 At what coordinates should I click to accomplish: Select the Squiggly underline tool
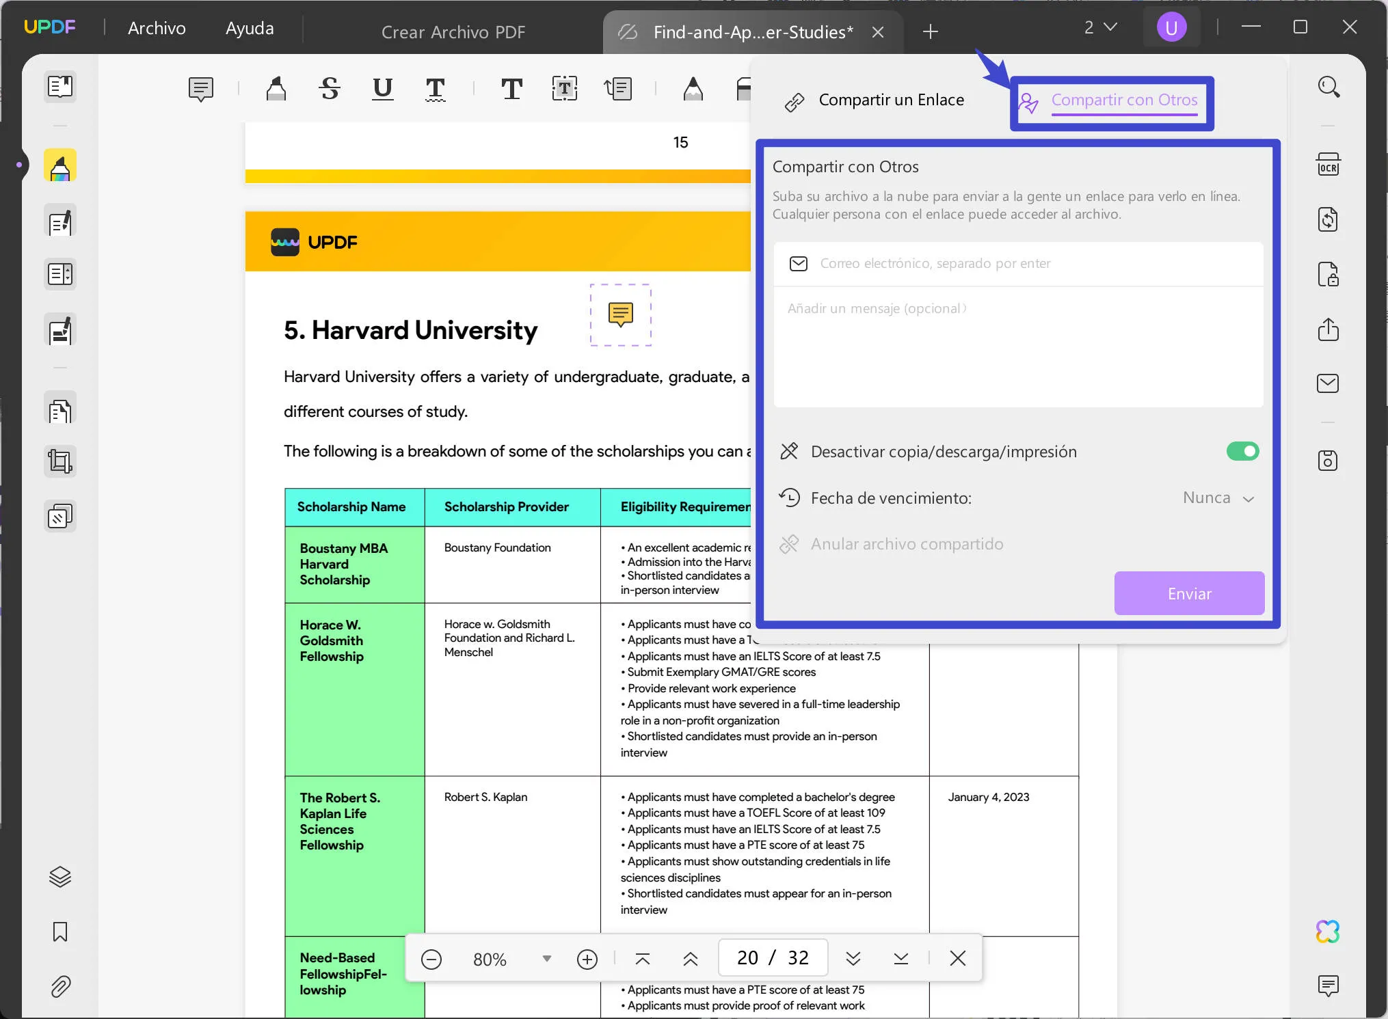[436, 89]
